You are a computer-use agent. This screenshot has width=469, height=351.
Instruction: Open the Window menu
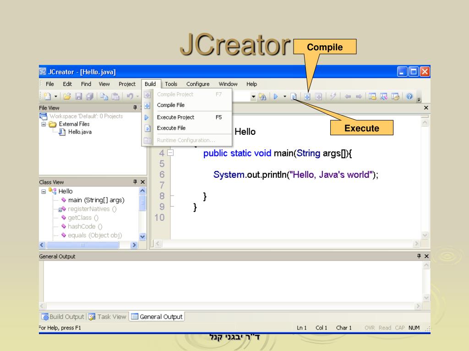228,84
